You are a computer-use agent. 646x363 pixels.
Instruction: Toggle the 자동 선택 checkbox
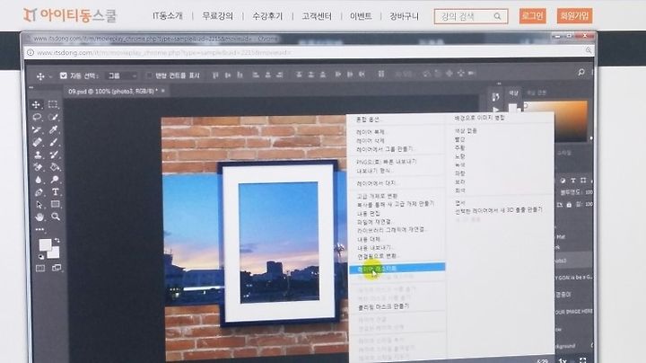(x=63, y=75)
